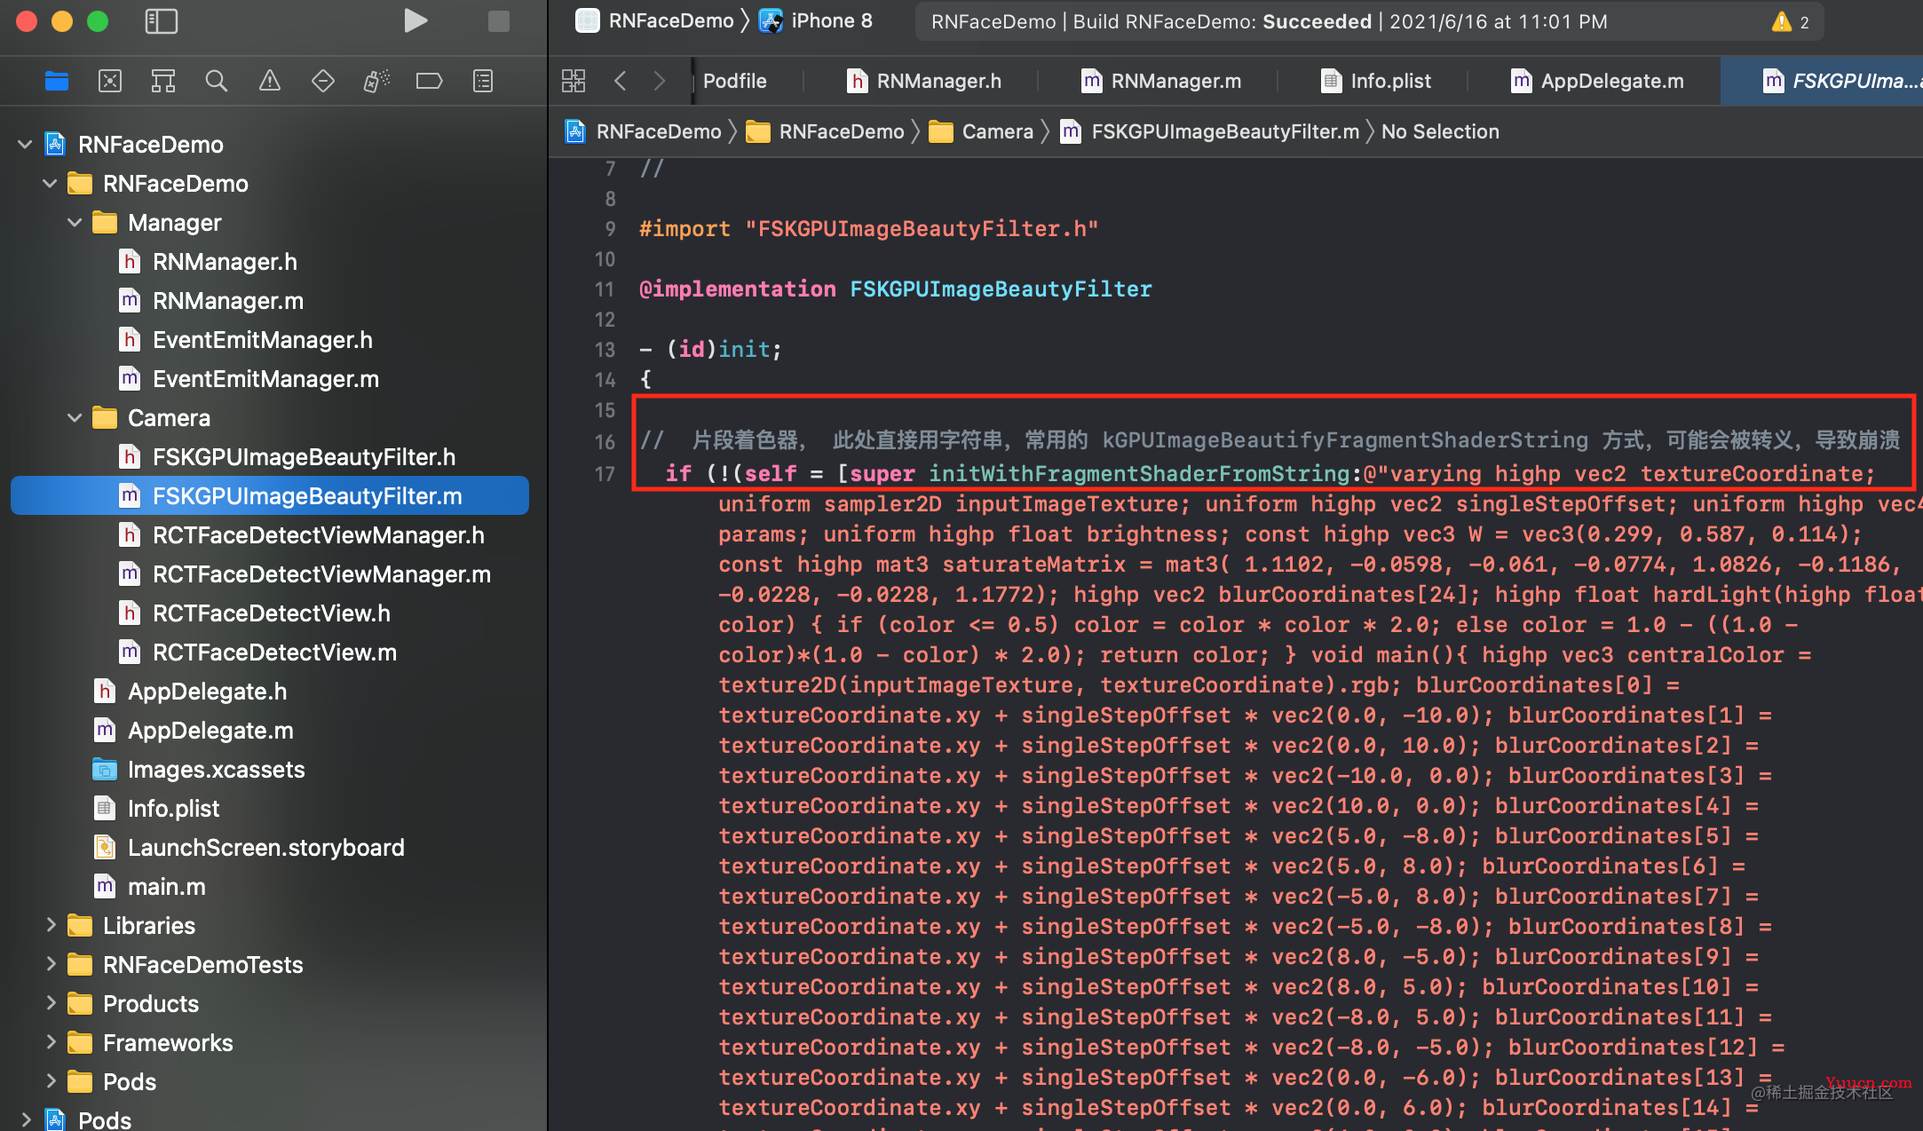This screenshot has height=1131, width=1923.
Task: Open the Source Control navigator
Action: [110, 81]
